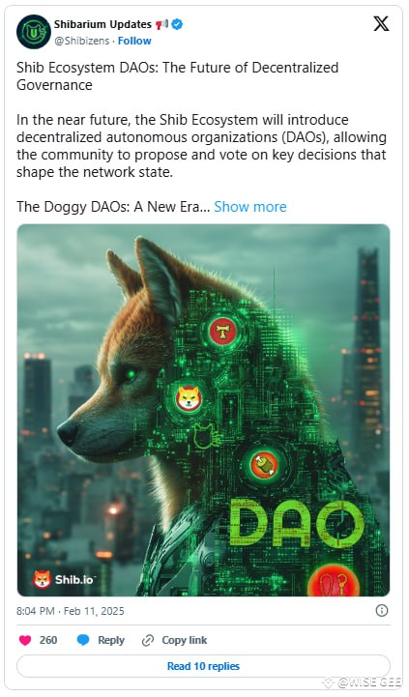Click the X logo icon
The height and width of the screenshot is (697, 409).
coord(381,23)
